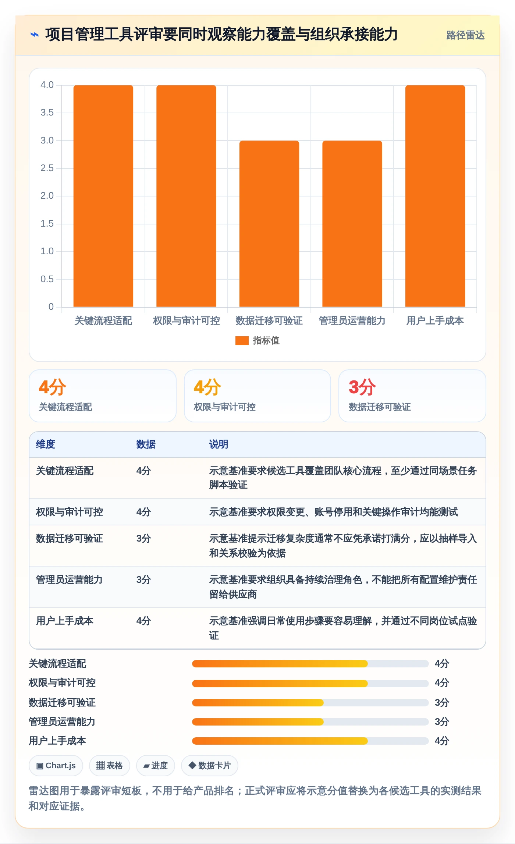The image size is (515, 844).
Task: Click the 权限与审计可控 bar in chart
Action: pyautogui.click(x=186, y=196)
